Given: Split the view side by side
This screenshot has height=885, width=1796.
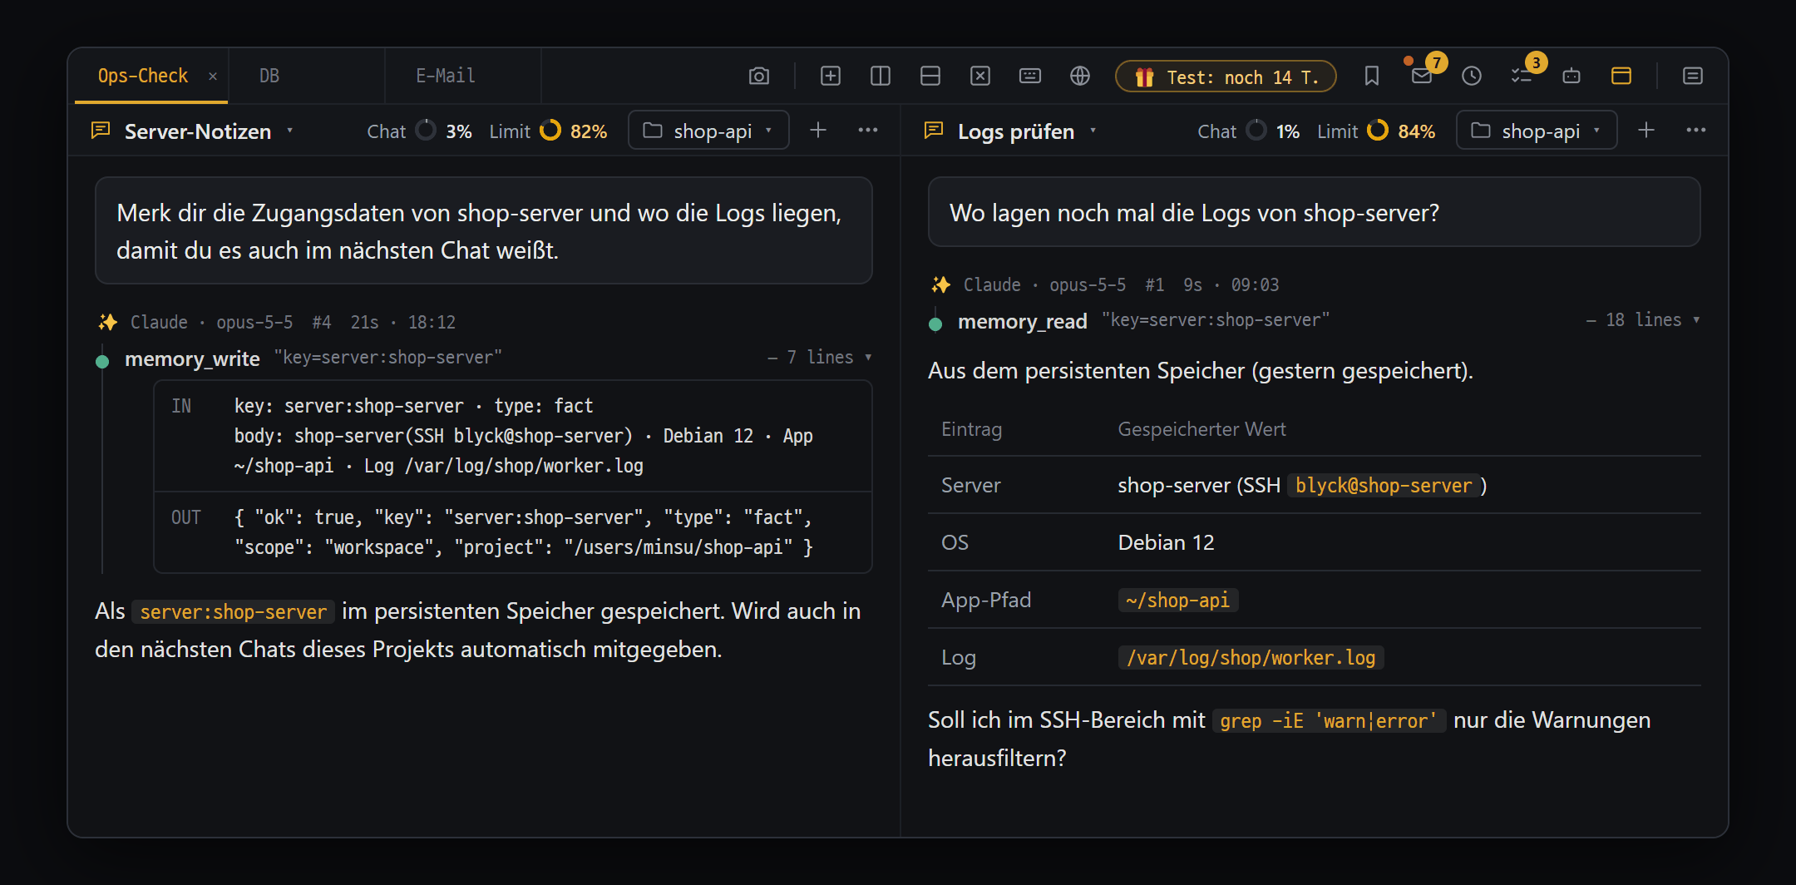Looking at the screenshot, I should [x=881, y=77].
